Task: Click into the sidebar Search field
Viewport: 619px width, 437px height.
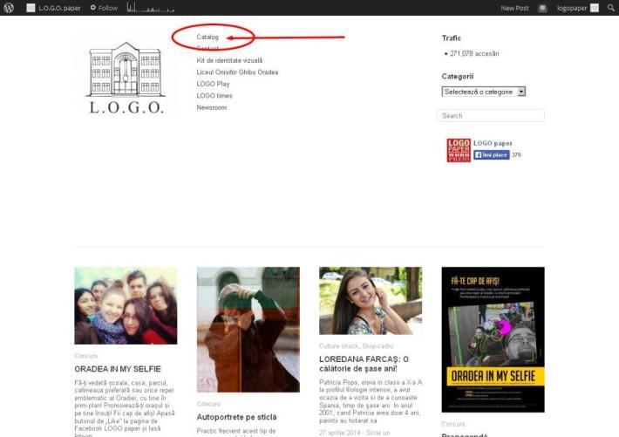Action: 491,115
